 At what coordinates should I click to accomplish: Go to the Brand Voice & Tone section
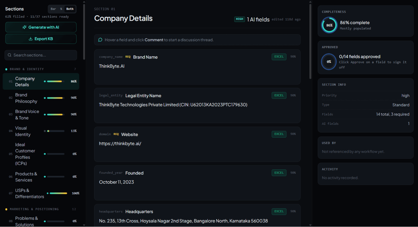click(41, 115)
